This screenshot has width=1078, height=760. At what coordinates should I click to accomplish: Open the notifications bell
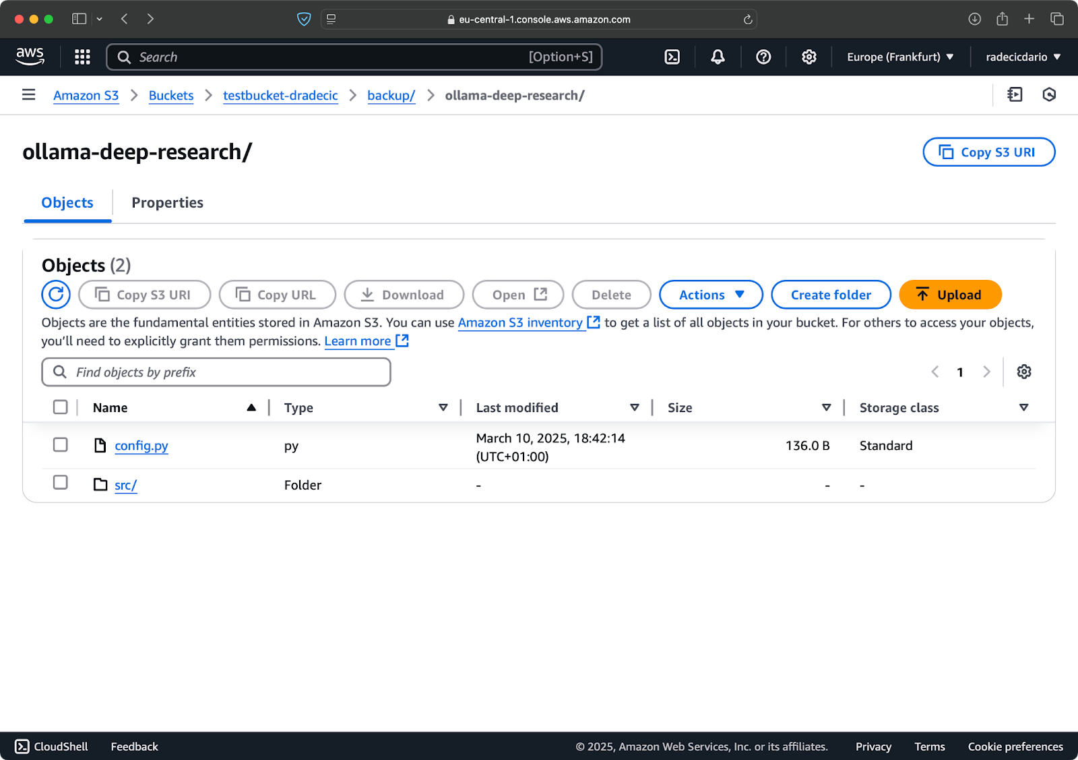point(718,57)
